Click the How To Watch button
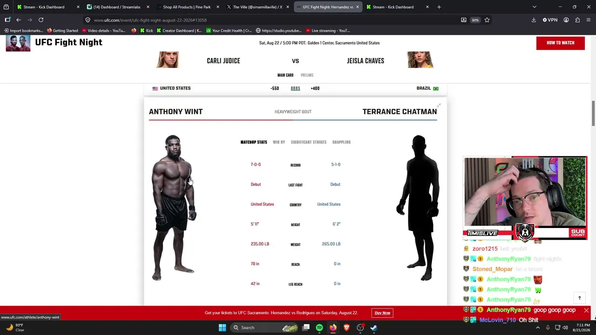 click(560, 43)
